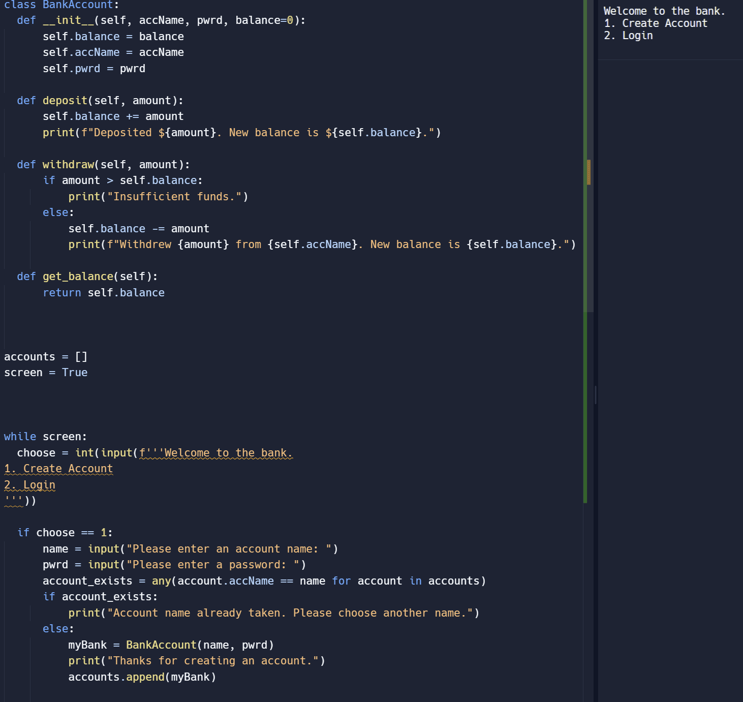Click '2. Login' in console output
743x702 pixels.
click(x=628, y=36)
